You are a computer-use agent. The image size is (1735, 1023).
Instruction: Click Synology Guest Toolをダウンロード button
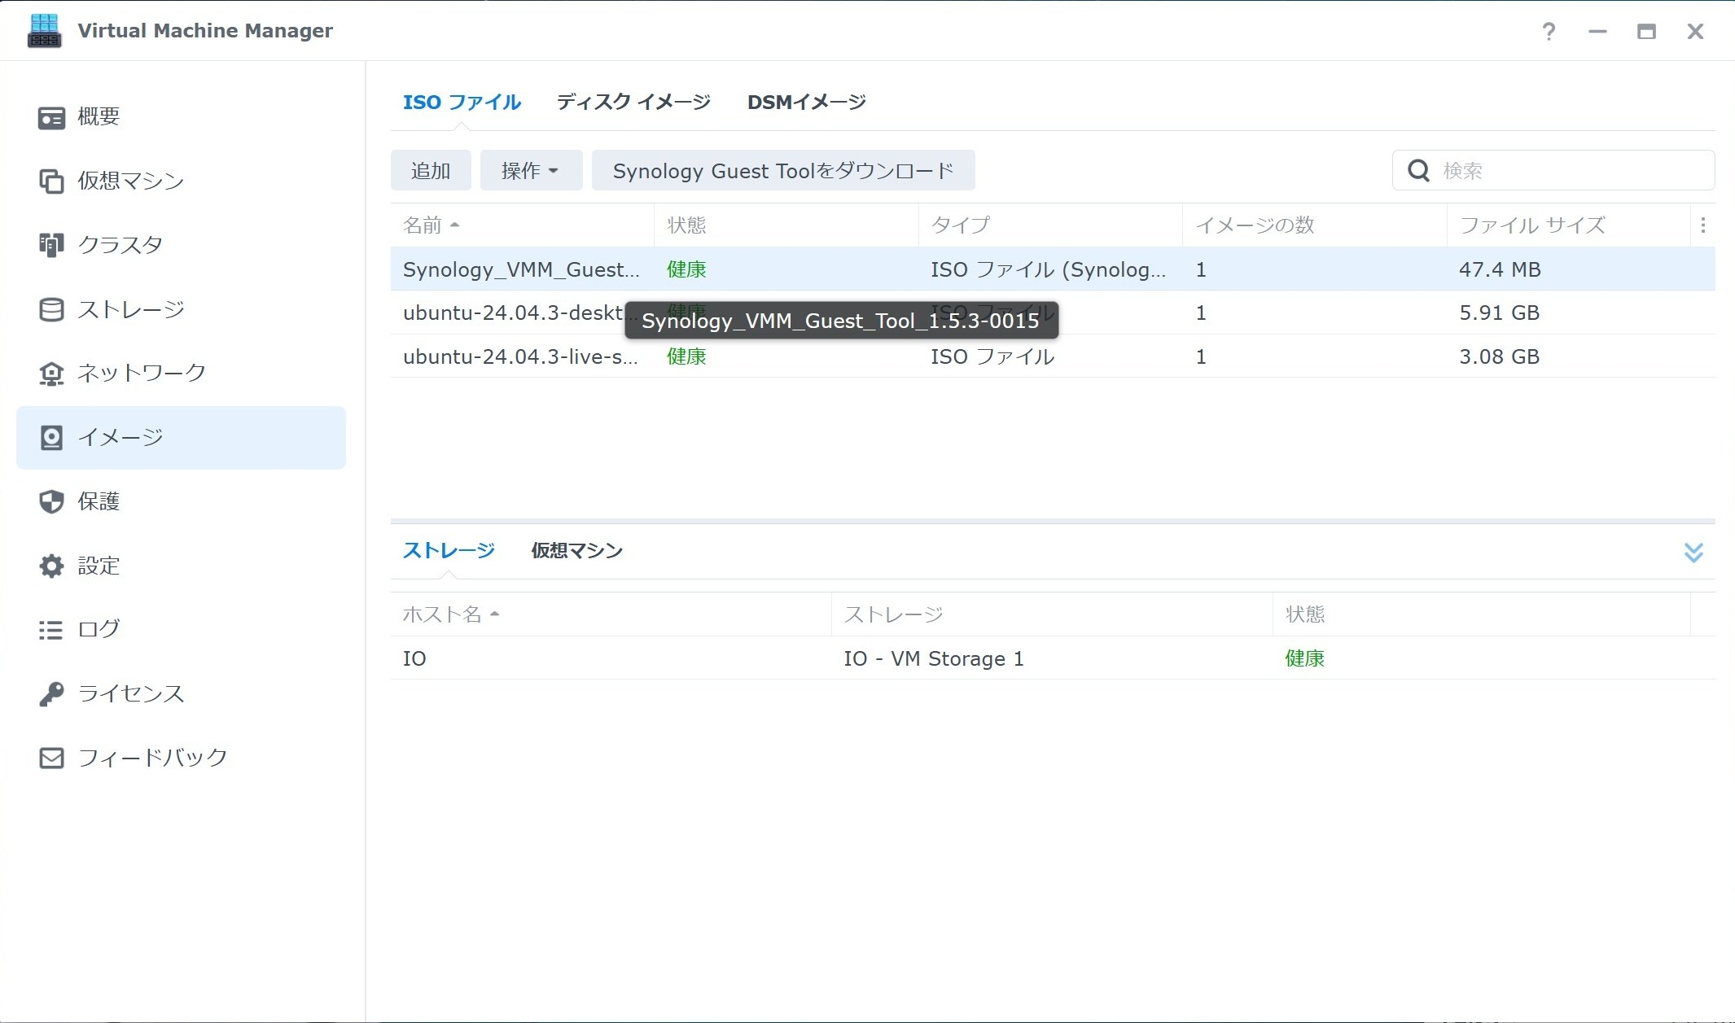(782, 171)
